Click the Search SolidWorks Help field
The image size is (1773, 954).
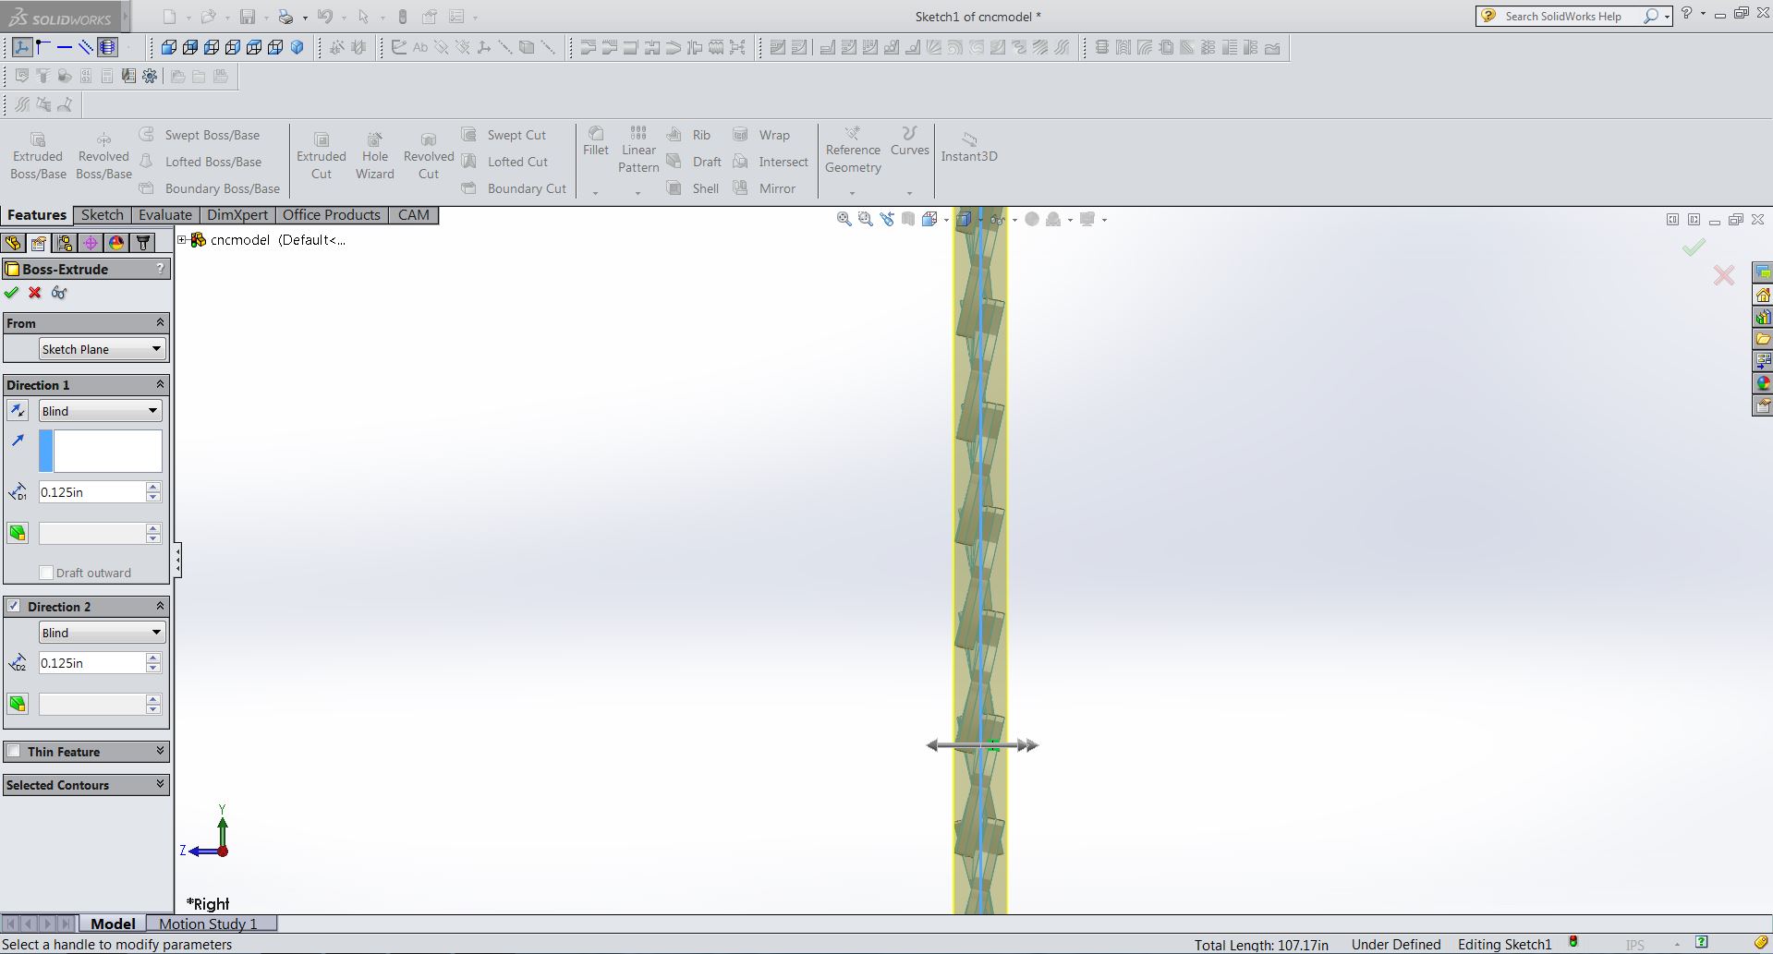1571,16
